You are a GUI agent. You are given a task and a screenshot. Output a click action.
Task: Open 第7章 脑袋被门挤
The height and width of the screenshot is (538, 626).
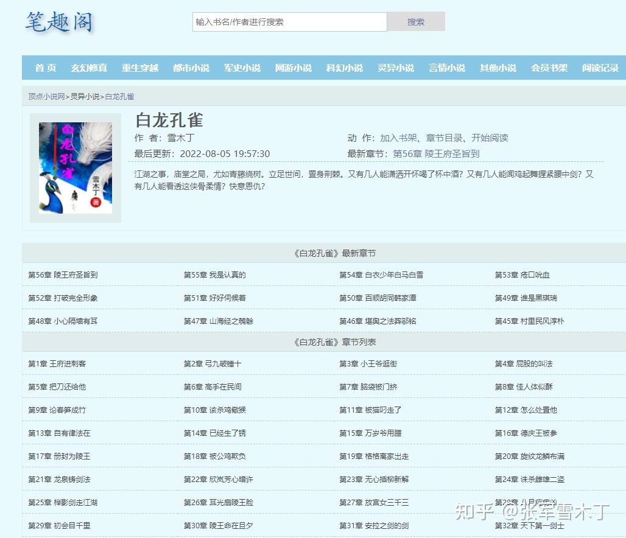click(x=368, y=387)
